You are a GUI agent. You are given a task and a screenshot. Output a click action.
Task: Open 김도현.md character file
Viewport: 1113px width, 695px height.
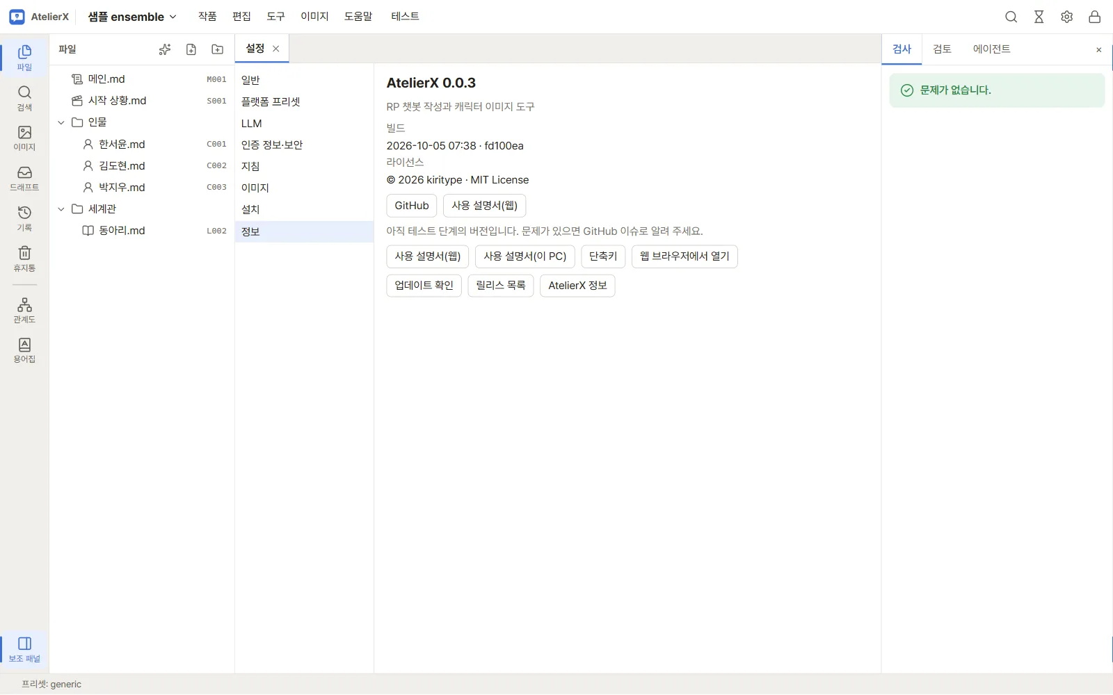tap(143, 166)
